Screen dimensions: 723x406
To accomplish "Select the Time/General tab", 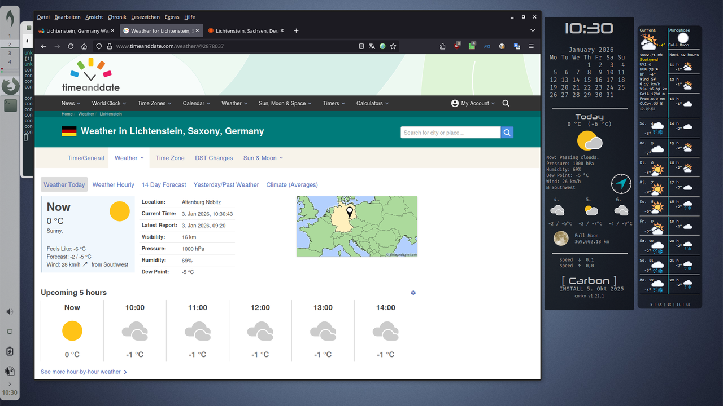I will tap(86, 158).
